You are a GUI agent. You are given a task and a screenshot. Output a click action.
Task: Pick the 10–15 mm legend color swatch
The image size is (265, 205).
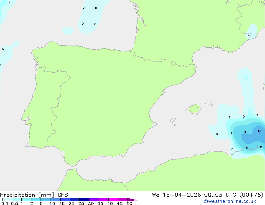point(56,200)
